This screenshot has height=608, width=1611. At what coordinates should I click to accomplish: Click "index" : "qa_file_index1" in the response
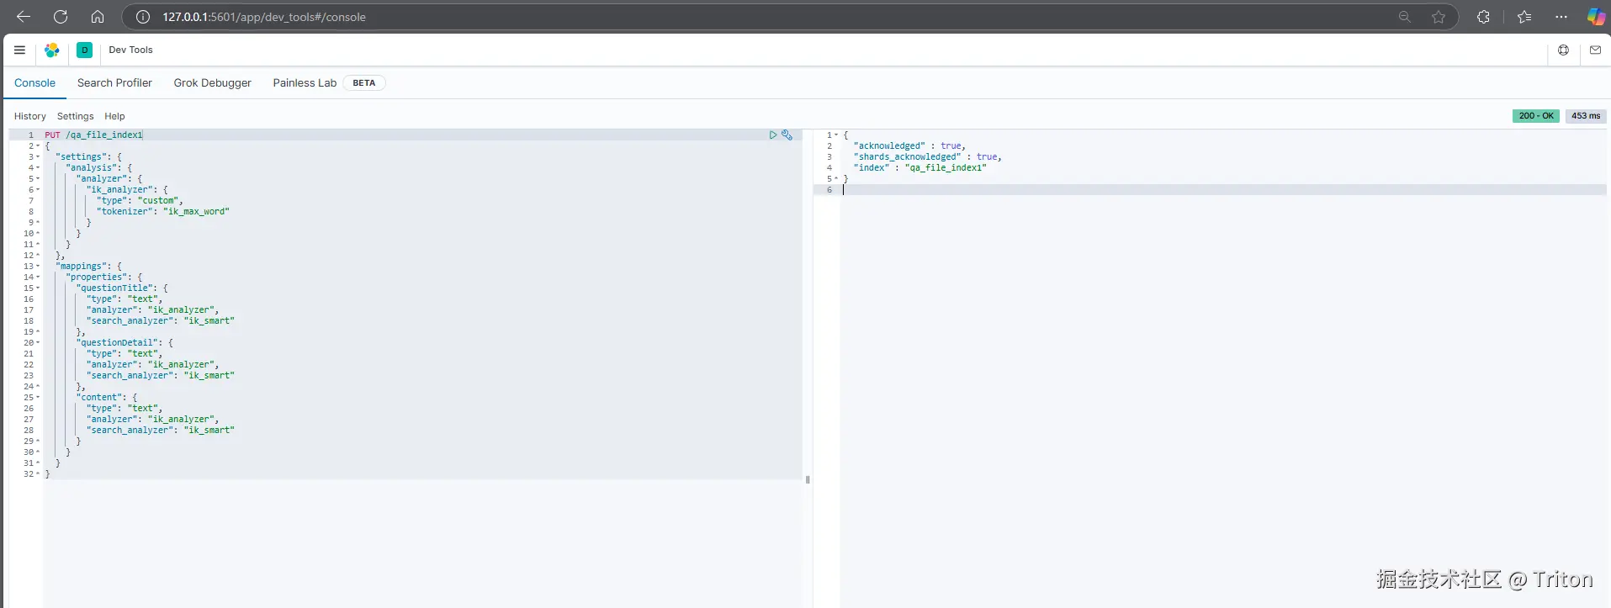pyautogui.click(x=919, y=168)
